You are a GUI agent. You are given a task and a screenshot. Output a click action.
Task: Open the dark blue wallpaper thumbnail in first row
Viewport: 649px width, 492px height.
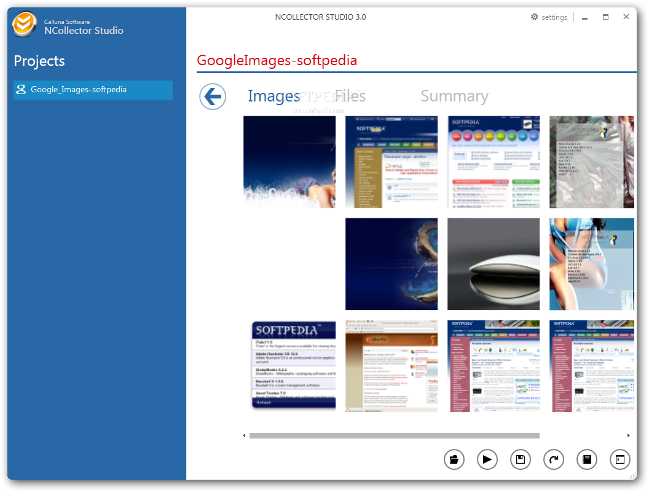289,162
